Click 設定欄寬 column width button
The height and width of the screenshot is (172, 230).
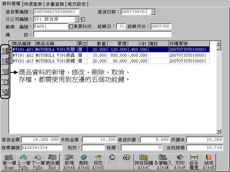pyautogui.click(x=194, y=162)
